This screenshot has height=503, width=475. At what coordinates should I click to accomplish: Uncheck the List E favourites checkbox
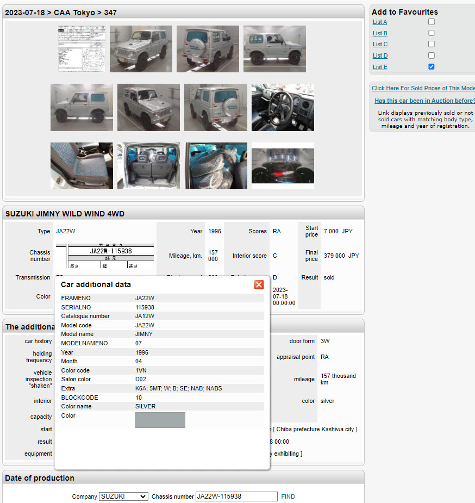(x=432, y=66)
